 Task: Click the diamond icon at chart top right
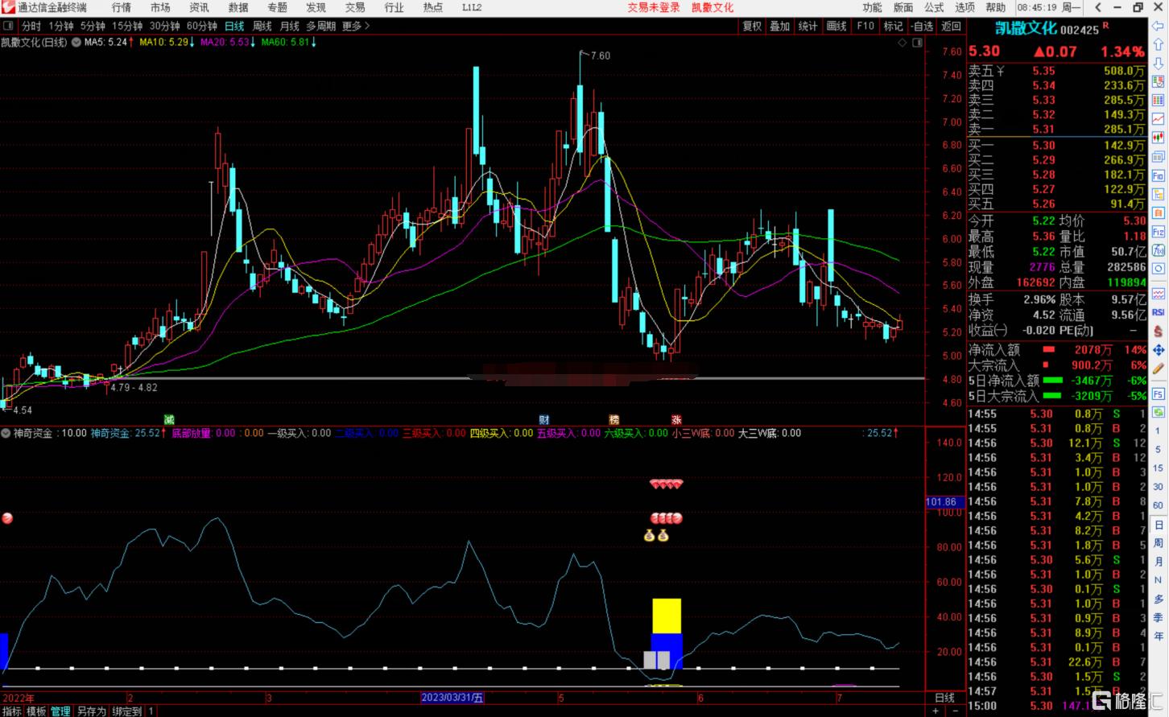(x=903, y=43)
